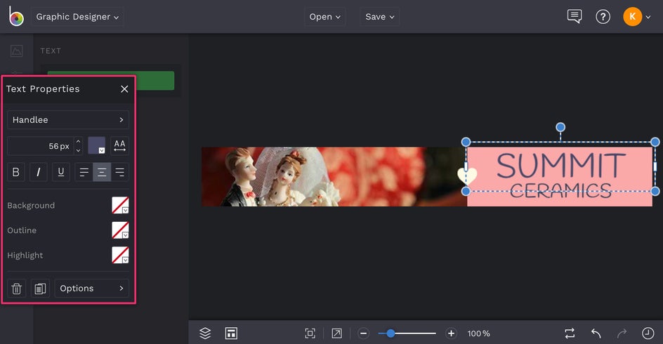Click the letter spacing AA icon
Image resolution: width=663 pixels, height=344 pixels.
(x=119, y=145)
